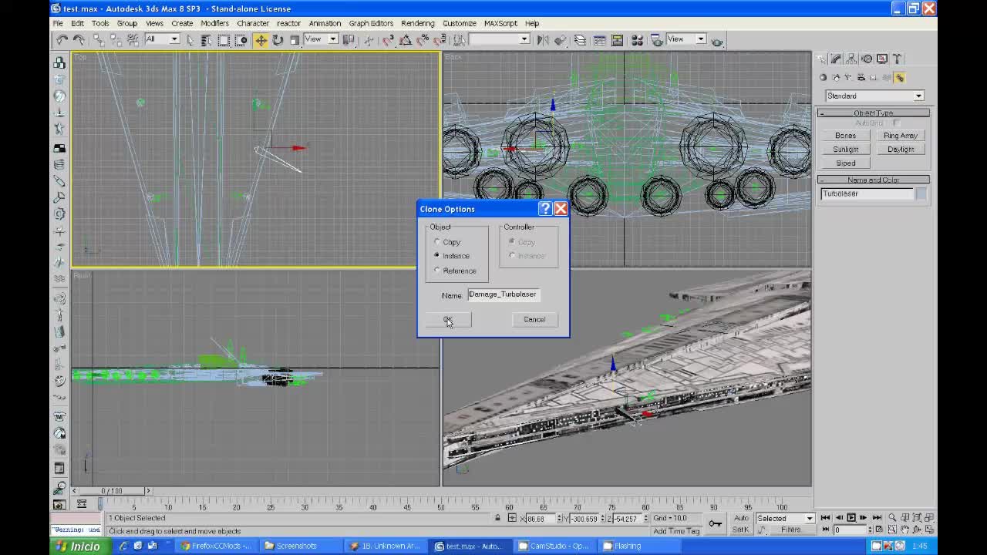Select the Instance option in Object group

coord(438,256)
